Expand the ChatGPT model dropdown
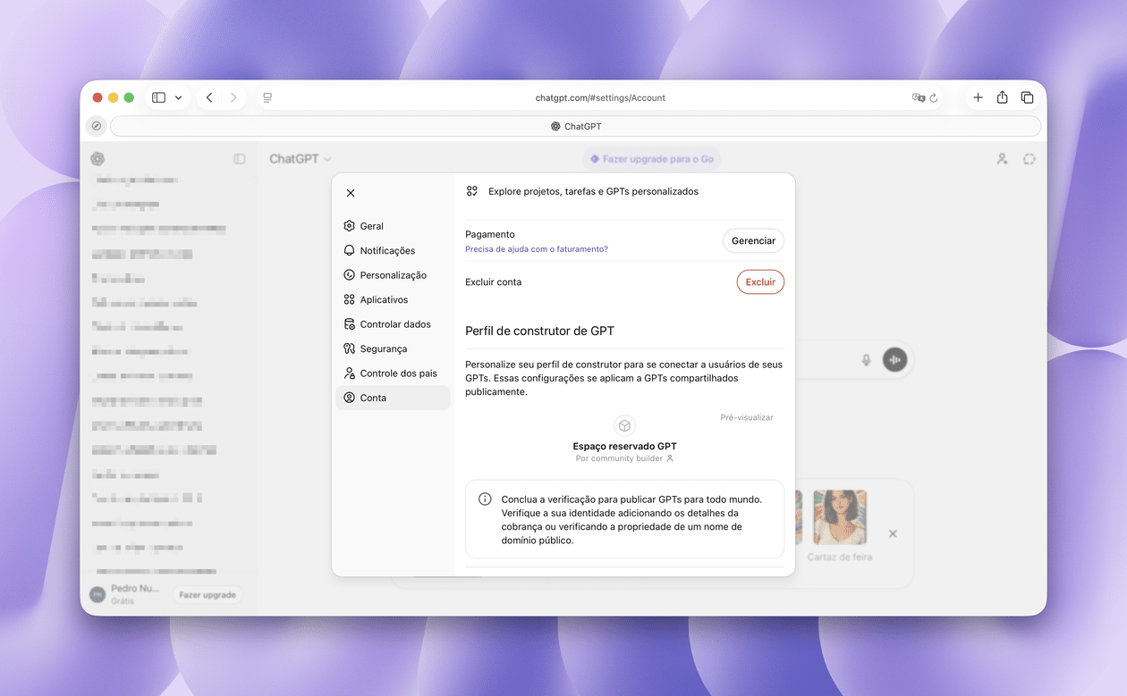Screen dimensions: 1127x696 pos(301,159)
